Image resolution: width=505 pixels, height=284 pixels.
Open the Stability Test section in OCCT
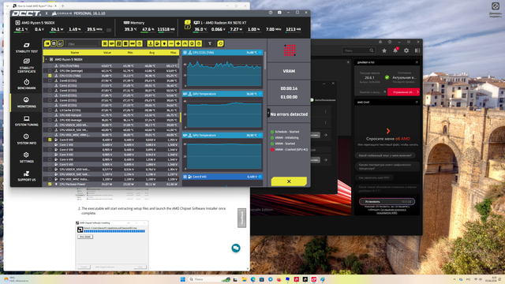26,47
